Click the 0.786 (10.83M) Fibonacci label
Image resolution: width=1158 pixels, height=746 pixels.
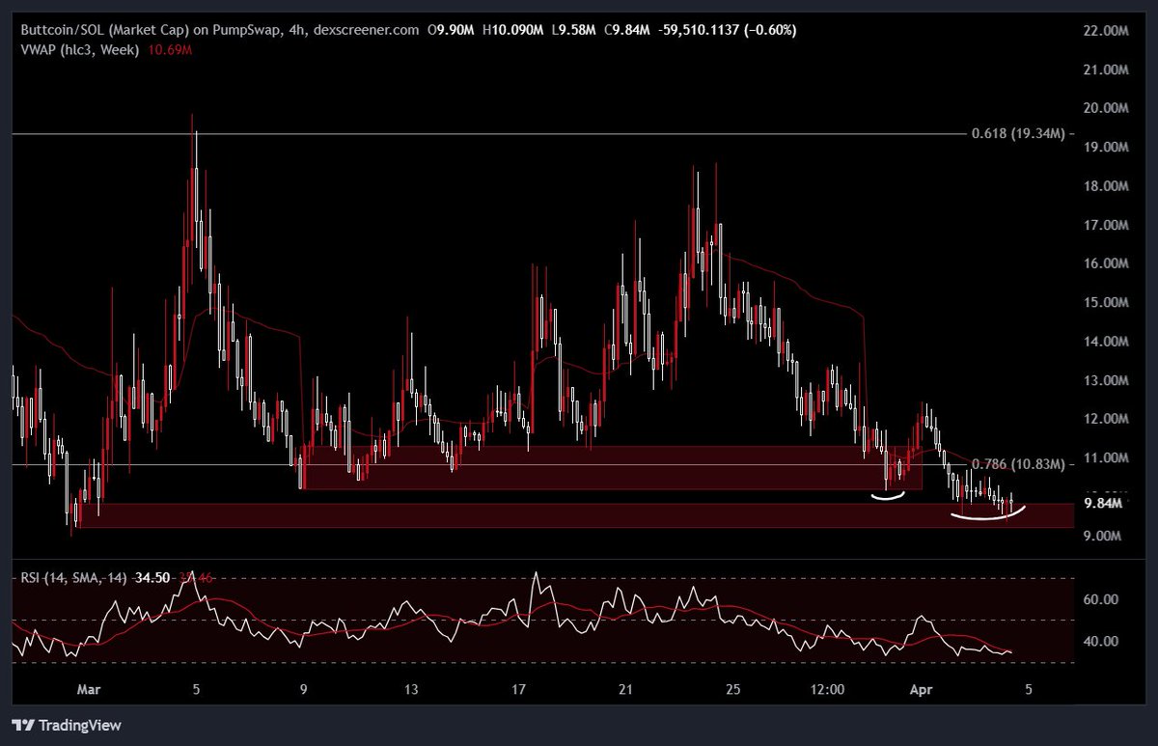click(x=1017, y=465)
